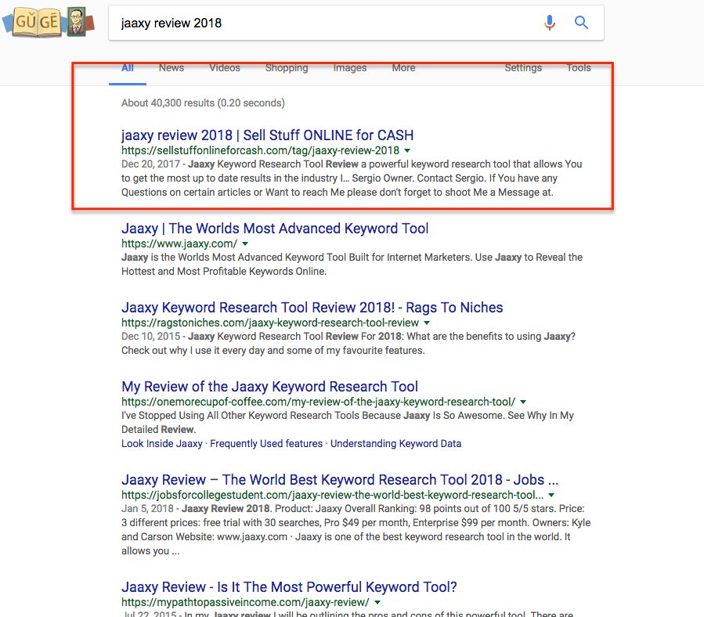Click 'About 40,300 results (0.20 seconds)' text
Image resolution: width=704 pixels, height=617 pixels.
click(203, 103)
